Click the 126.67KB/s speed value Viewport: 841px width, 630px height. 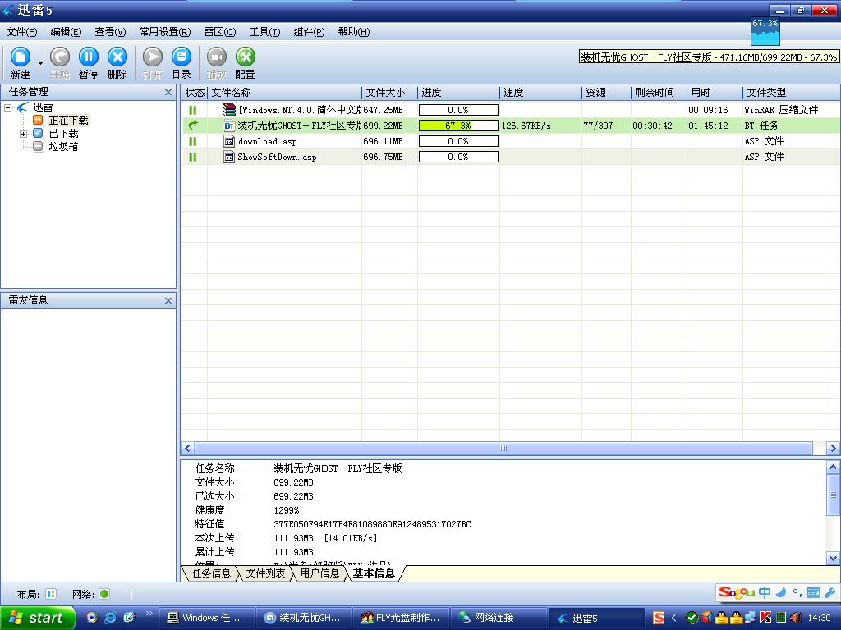[526, 126]
